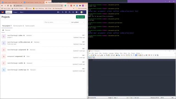Reload the page in Chrome
This screenshot has height=99, width=176.
point(8,5)
